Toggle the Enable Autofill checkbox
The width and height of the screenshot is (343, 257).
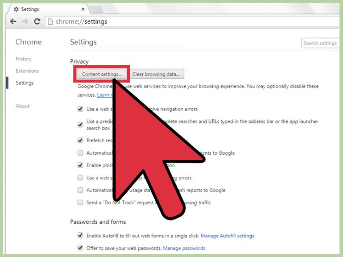[80, 236]
